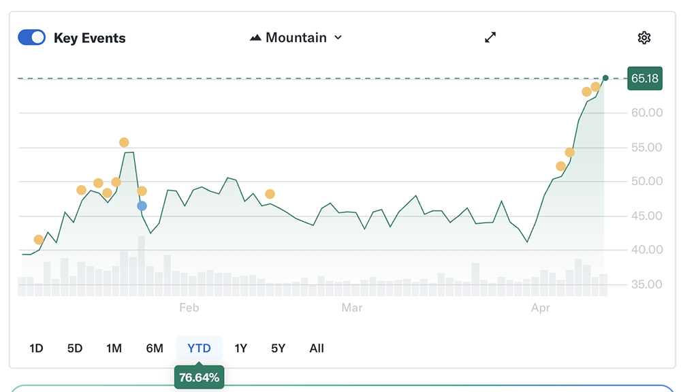
Task: Select the 1D time range
Action: tap(36, 348)
